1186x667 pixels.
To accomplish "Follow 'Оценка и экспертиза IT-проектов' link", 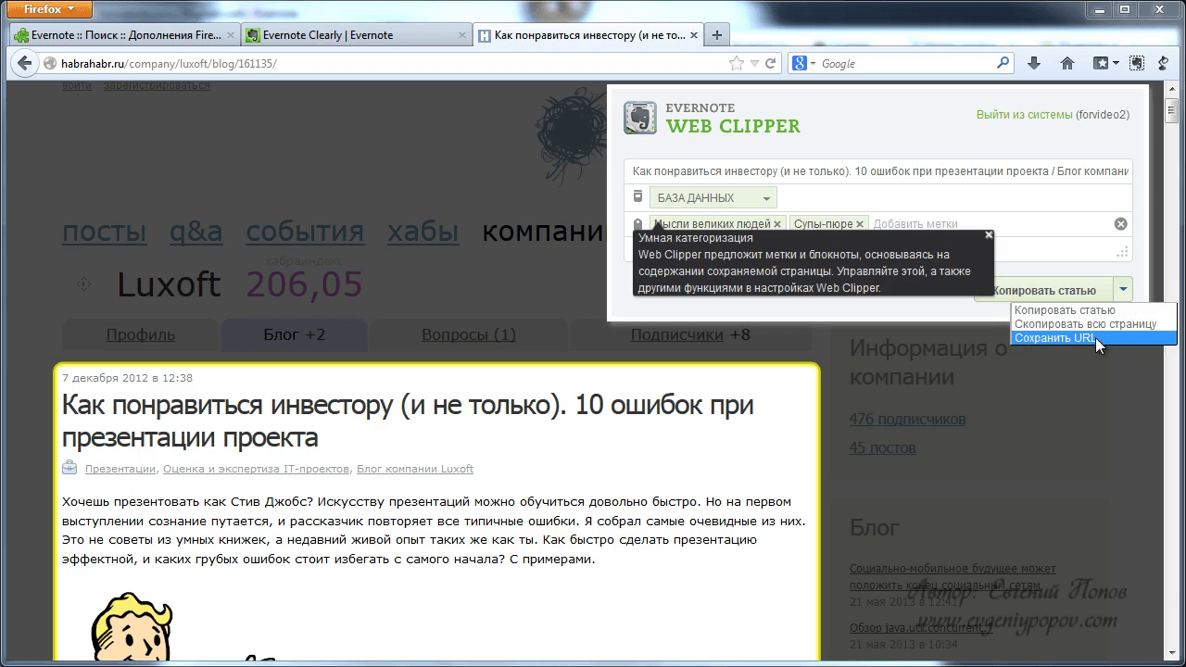I will 256,469.
